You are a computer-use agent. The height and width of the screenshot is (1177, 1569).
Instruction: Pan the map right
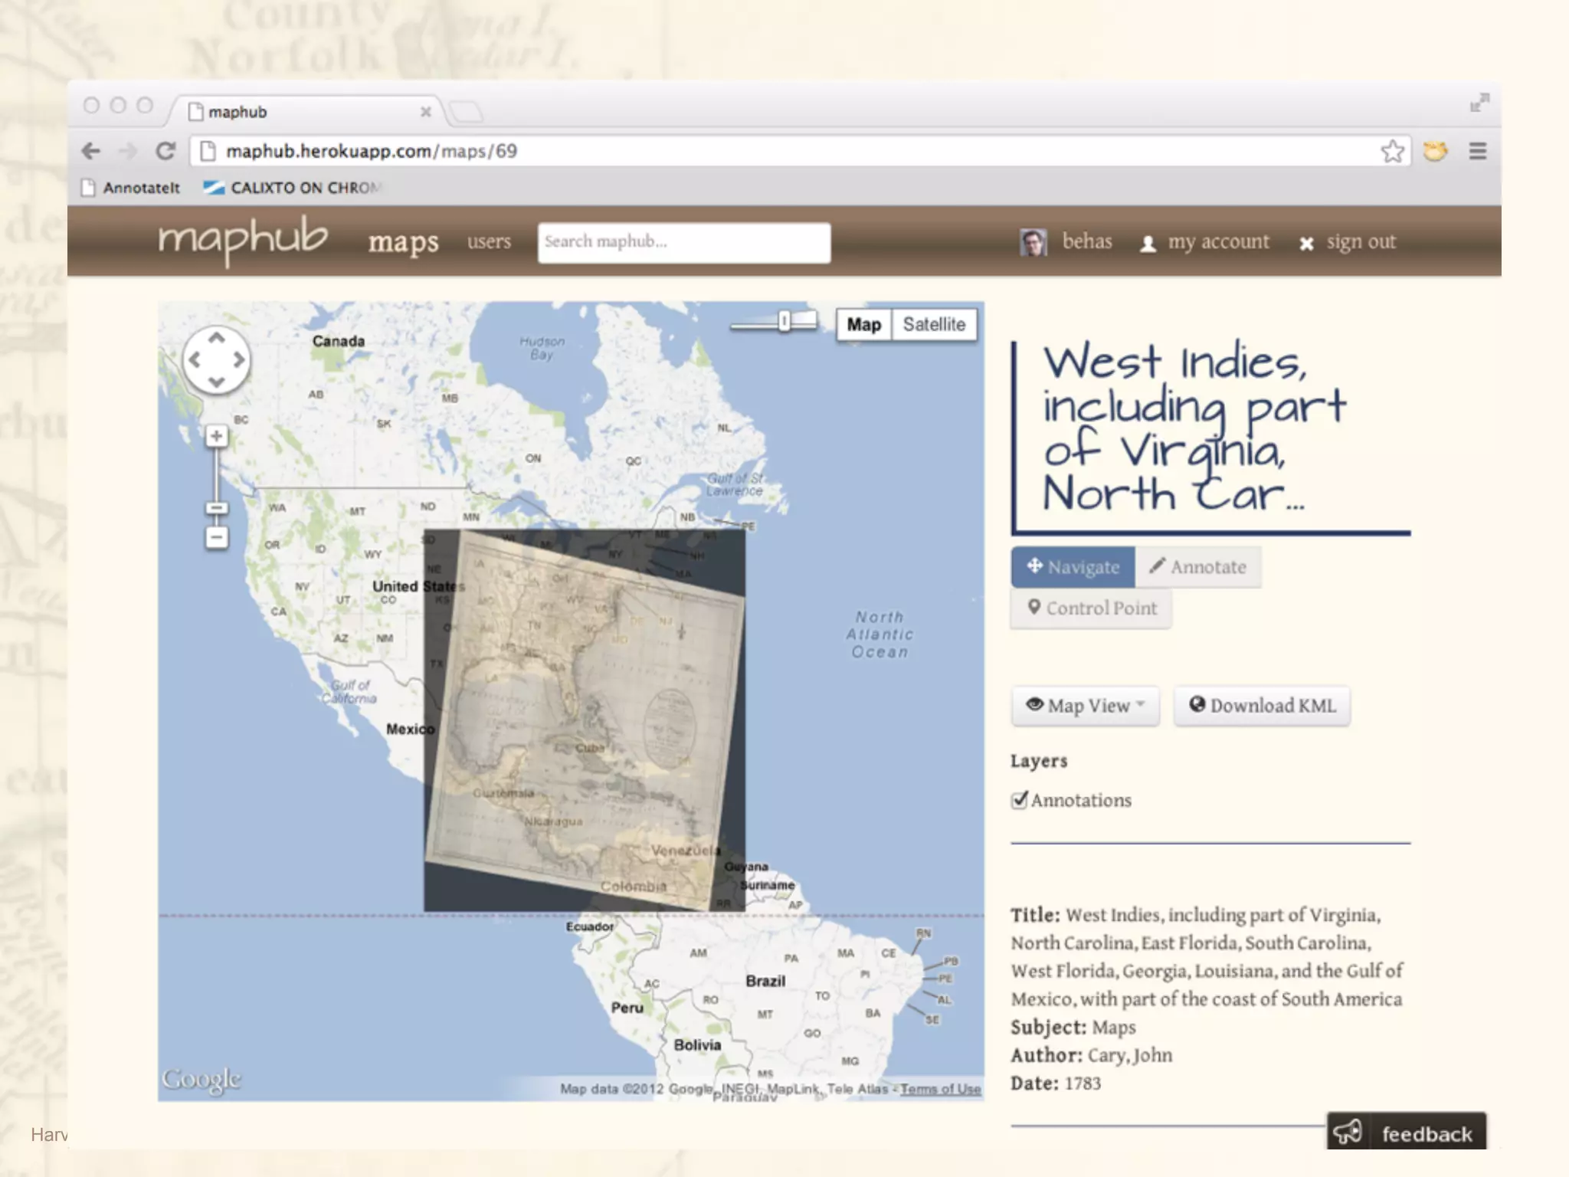(x=239, y=359)
